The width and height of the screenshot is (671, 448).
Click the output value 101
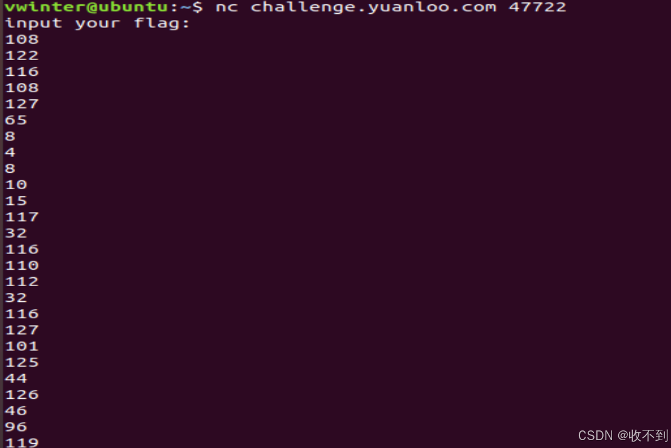pyautogui.click(x=22, y=346)
